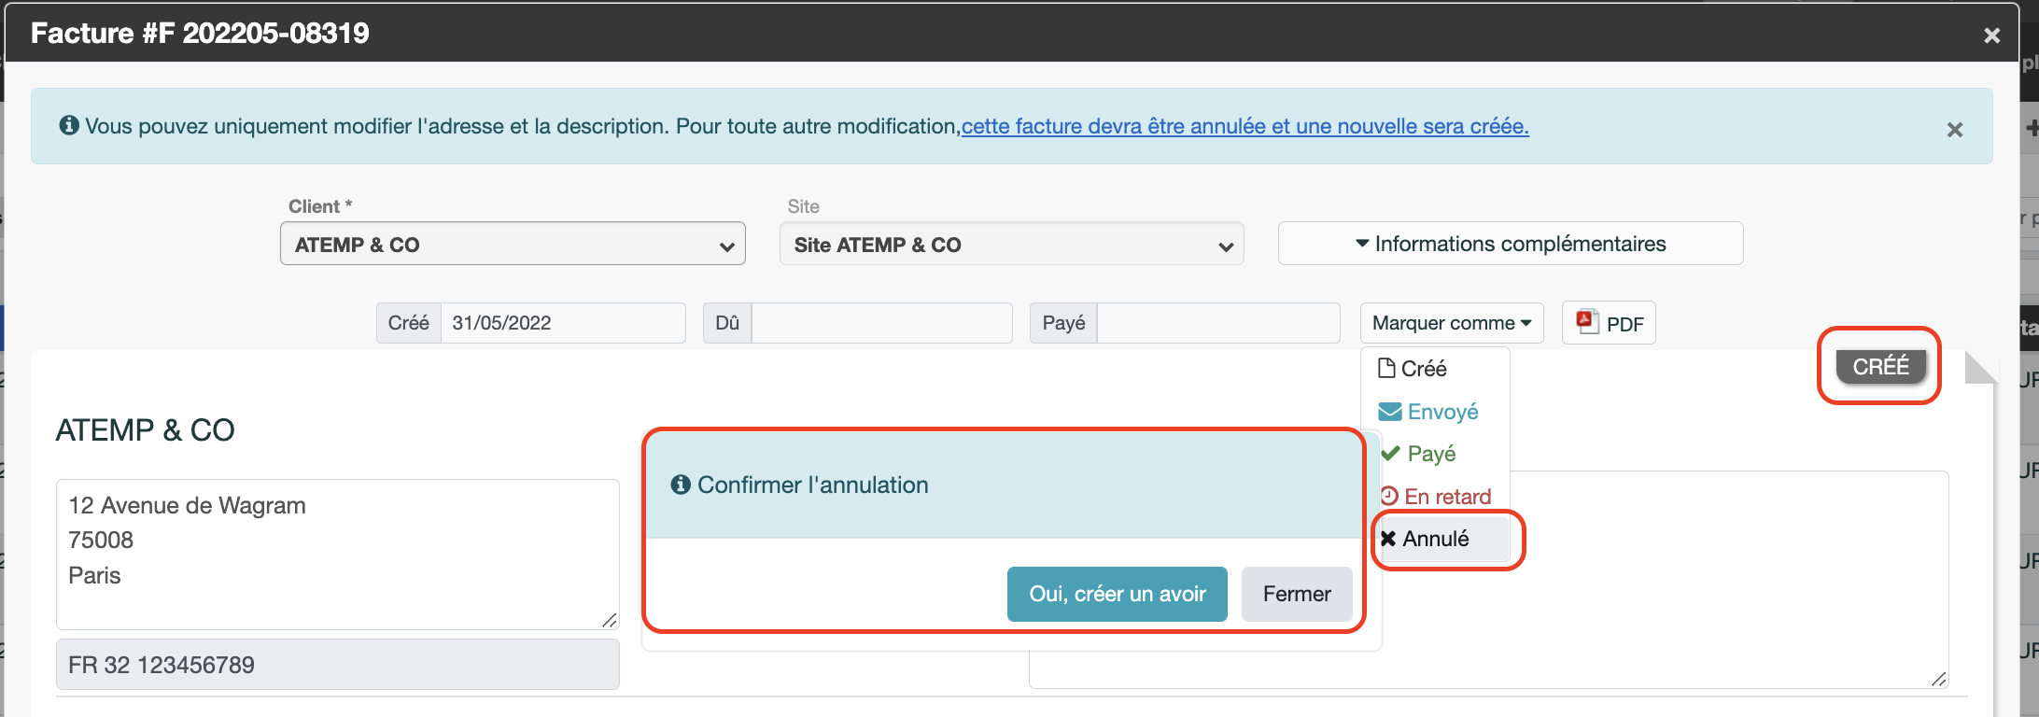The image size is (2039, 717).
Task: Click the Fermer button
Action: pos(1297,594)
